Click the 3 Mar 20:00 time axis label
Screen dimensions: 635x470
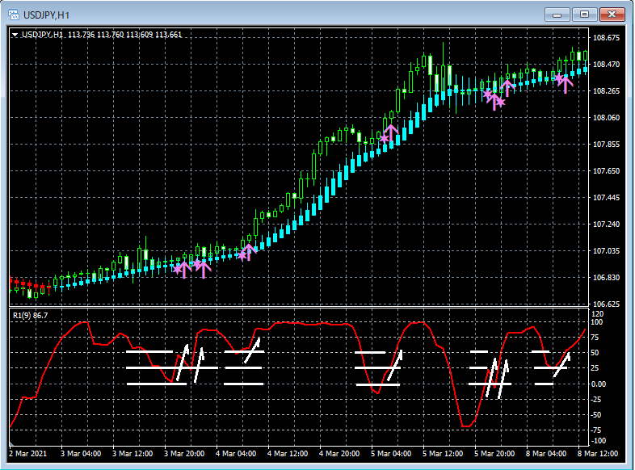184,453
